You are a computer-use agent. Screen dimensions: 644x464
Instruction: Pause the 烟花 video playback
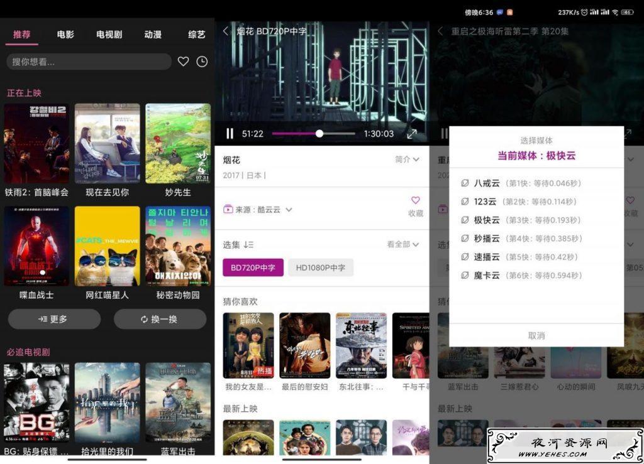click(x=230, y=134)
